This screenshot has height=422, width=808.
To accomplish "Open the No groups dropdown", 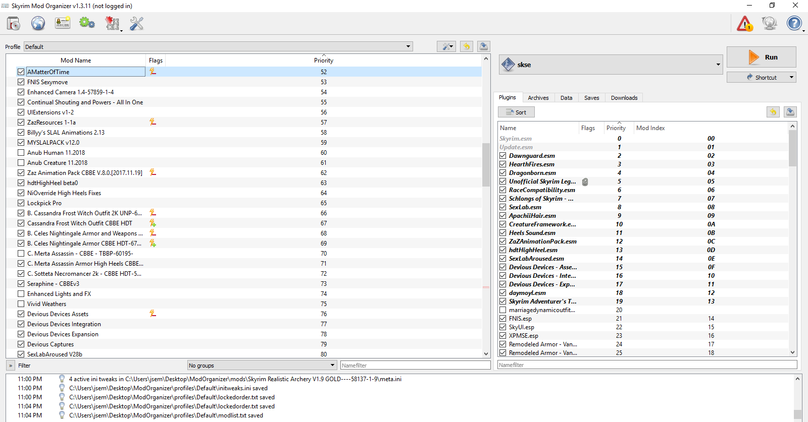I will coord(262,365).
